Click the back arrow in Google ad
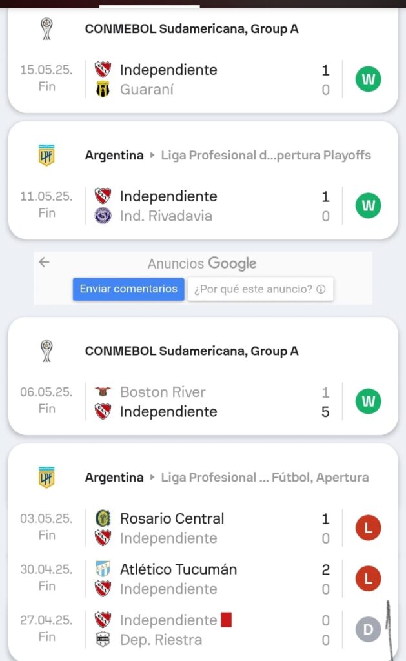The height and width of the screenshot is (661, 406). tap(45, 262)
